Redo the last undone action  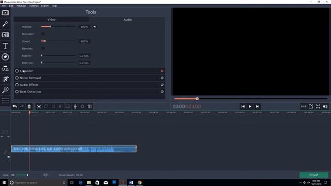22,106
